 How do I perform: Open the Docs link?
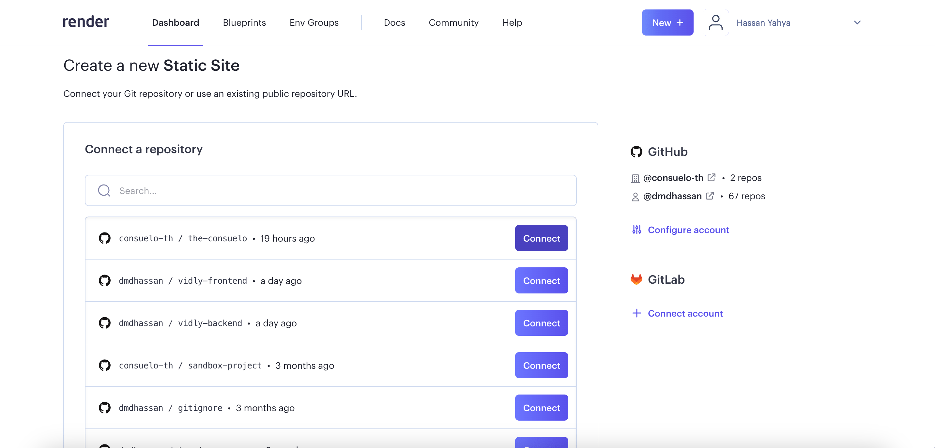[x=394, y=22]
